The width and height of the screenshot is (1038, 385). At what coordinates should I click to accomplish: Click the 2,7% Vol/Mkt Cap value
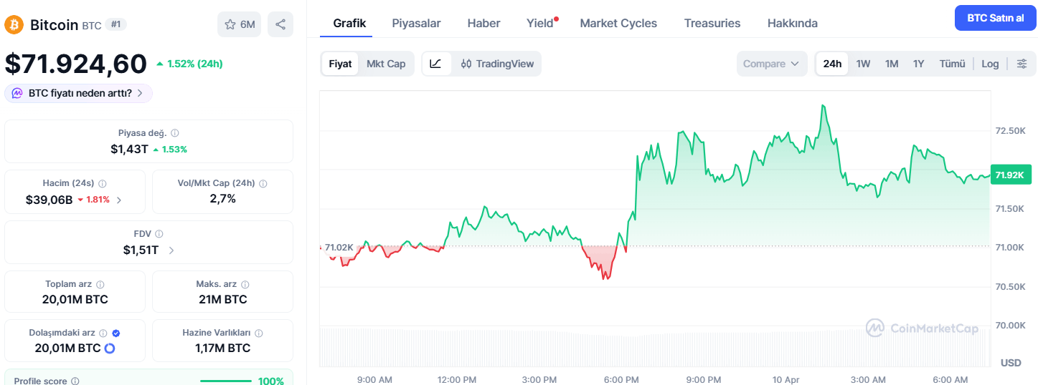222,199
